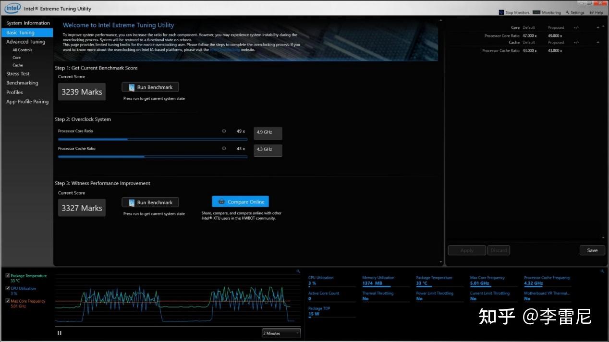Click the Discard button
Screen dimensions: 609x342
[499, 250]
